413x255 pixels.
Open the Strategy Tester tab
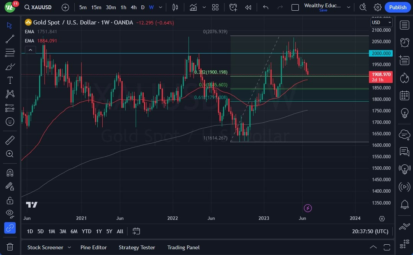click(x=137, y=247)
